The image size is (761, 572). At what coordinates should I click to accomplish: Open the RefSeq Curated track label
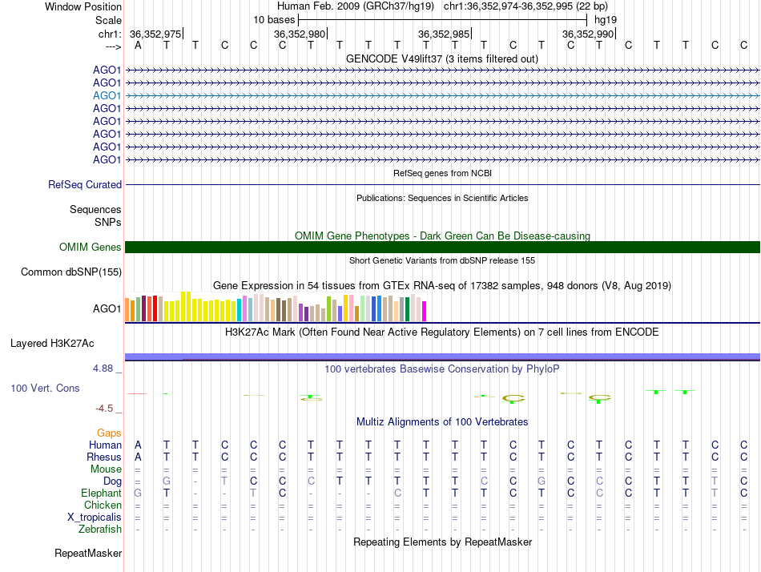(x=85, y=184)
